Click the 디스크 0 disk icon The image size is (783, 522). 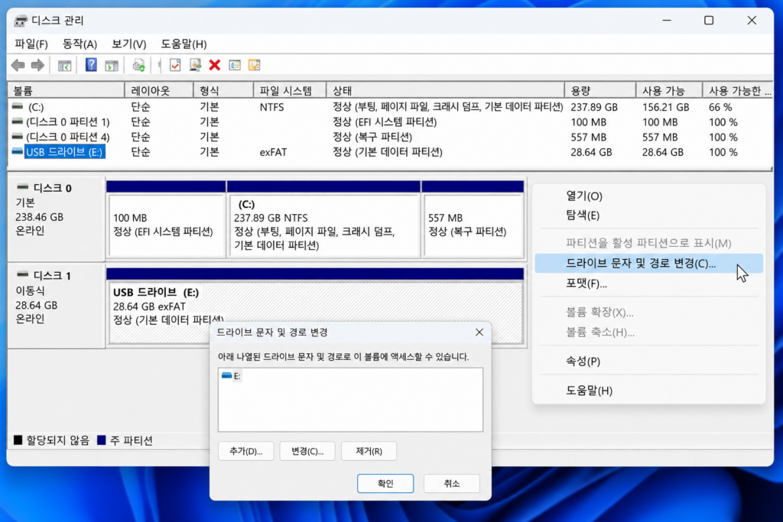pos(22,187)
